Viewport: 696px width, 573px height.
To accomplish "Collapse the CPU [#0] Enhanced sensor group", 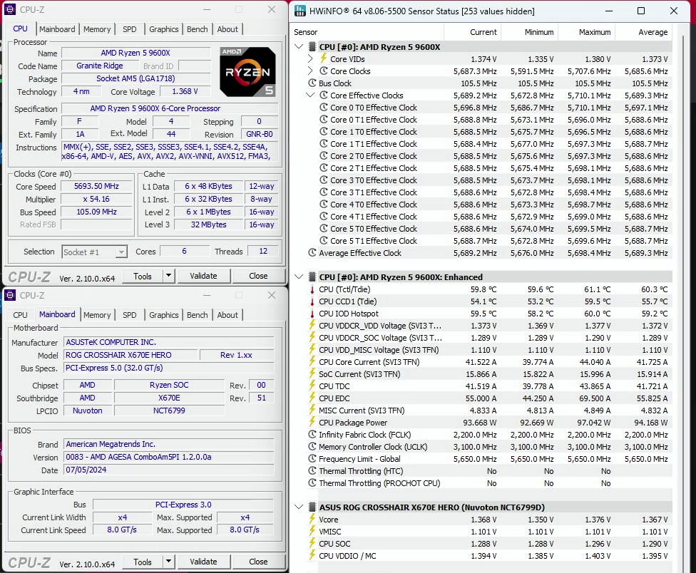I will 299,277.
